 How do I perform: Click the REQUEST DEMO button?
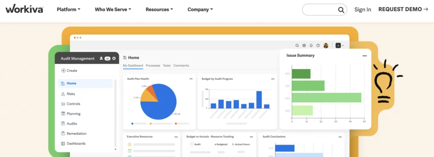(x=403, y=9)
